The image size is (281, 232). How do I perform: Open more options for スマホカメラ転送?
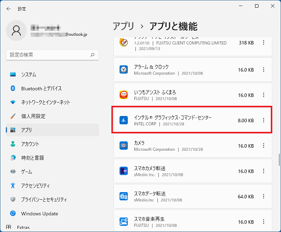click(264, 171)
